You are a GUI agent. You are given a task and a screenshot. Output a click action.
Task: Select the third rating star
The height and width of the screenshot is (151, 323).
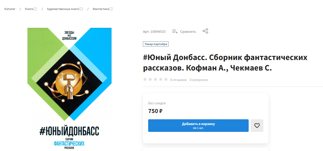155,79
